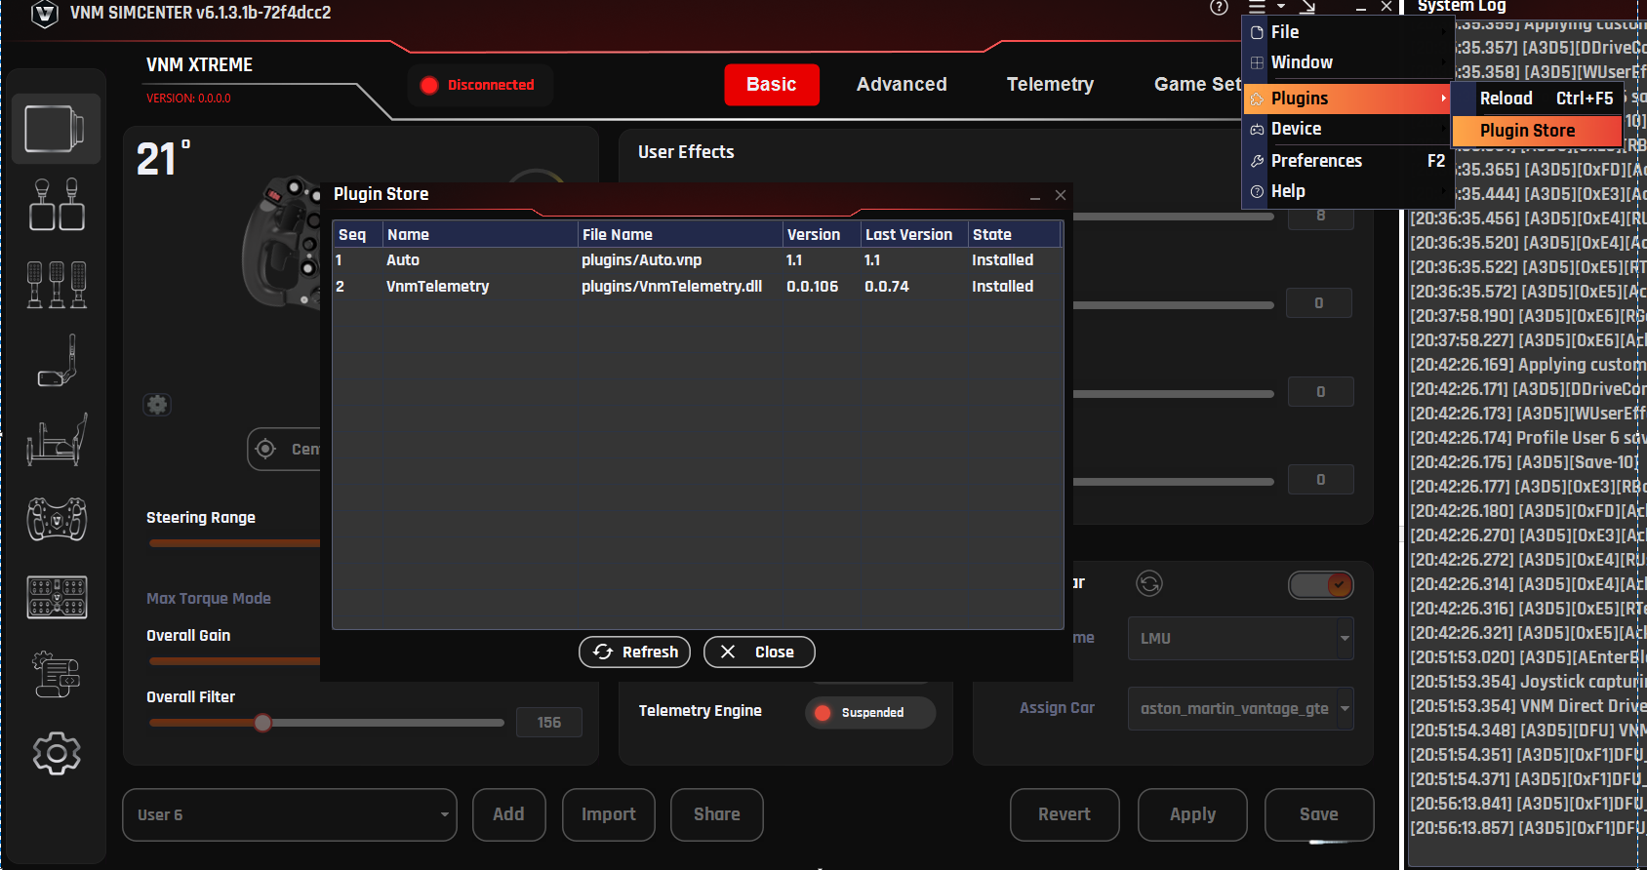The height and width of the screenshot is (870, 1647).
Task: Open the User 6 profile dropdown
Action: click(290, 814)
